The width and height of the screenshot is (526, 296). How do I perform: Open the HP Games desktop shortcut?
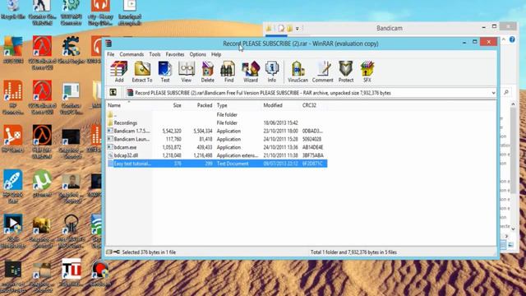(x=13, y=139)
